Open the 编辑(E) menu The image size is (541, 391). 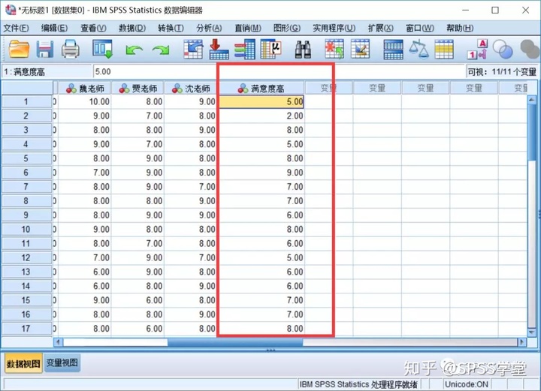[x=54, y=28]
